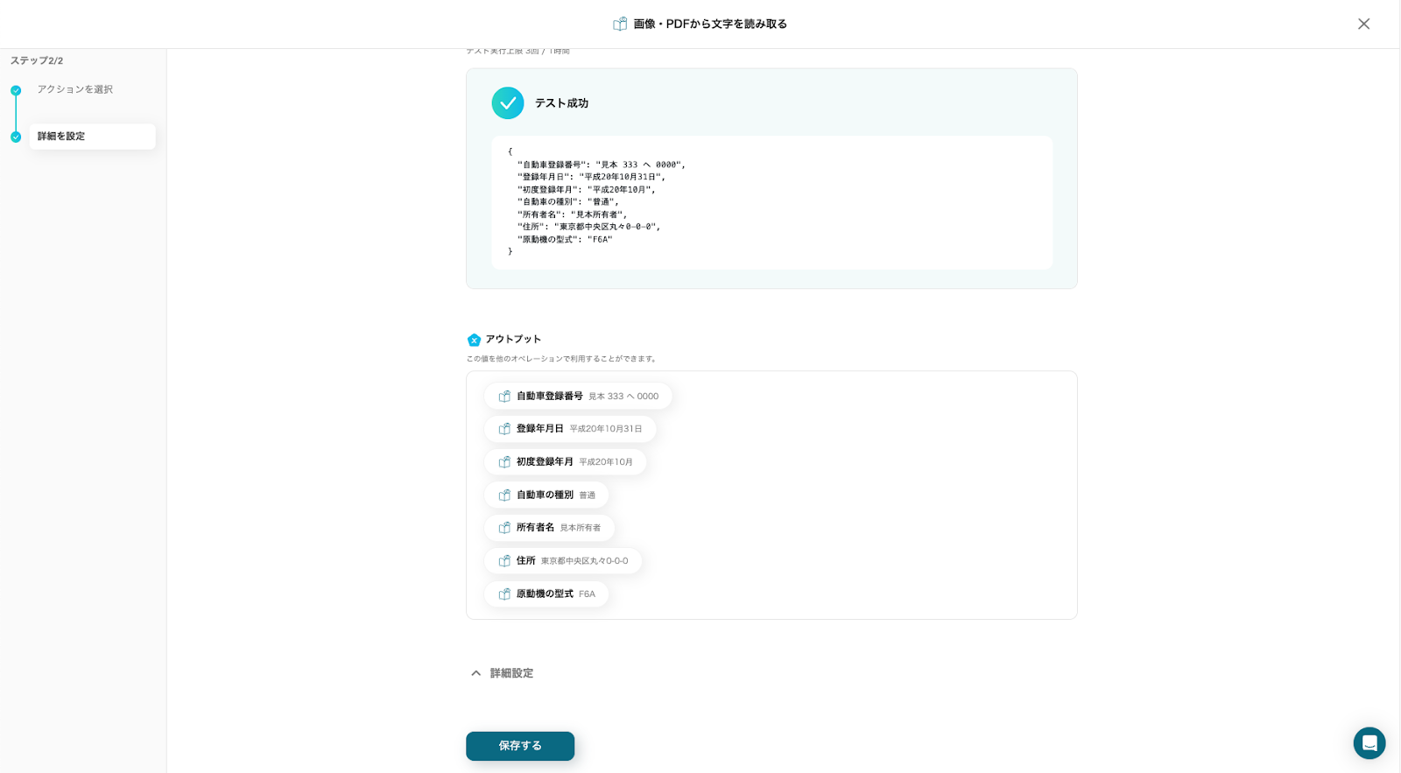Click the JSON line "原動機の型式": "F6A"

pyautogui.click(x=565, y=240)
